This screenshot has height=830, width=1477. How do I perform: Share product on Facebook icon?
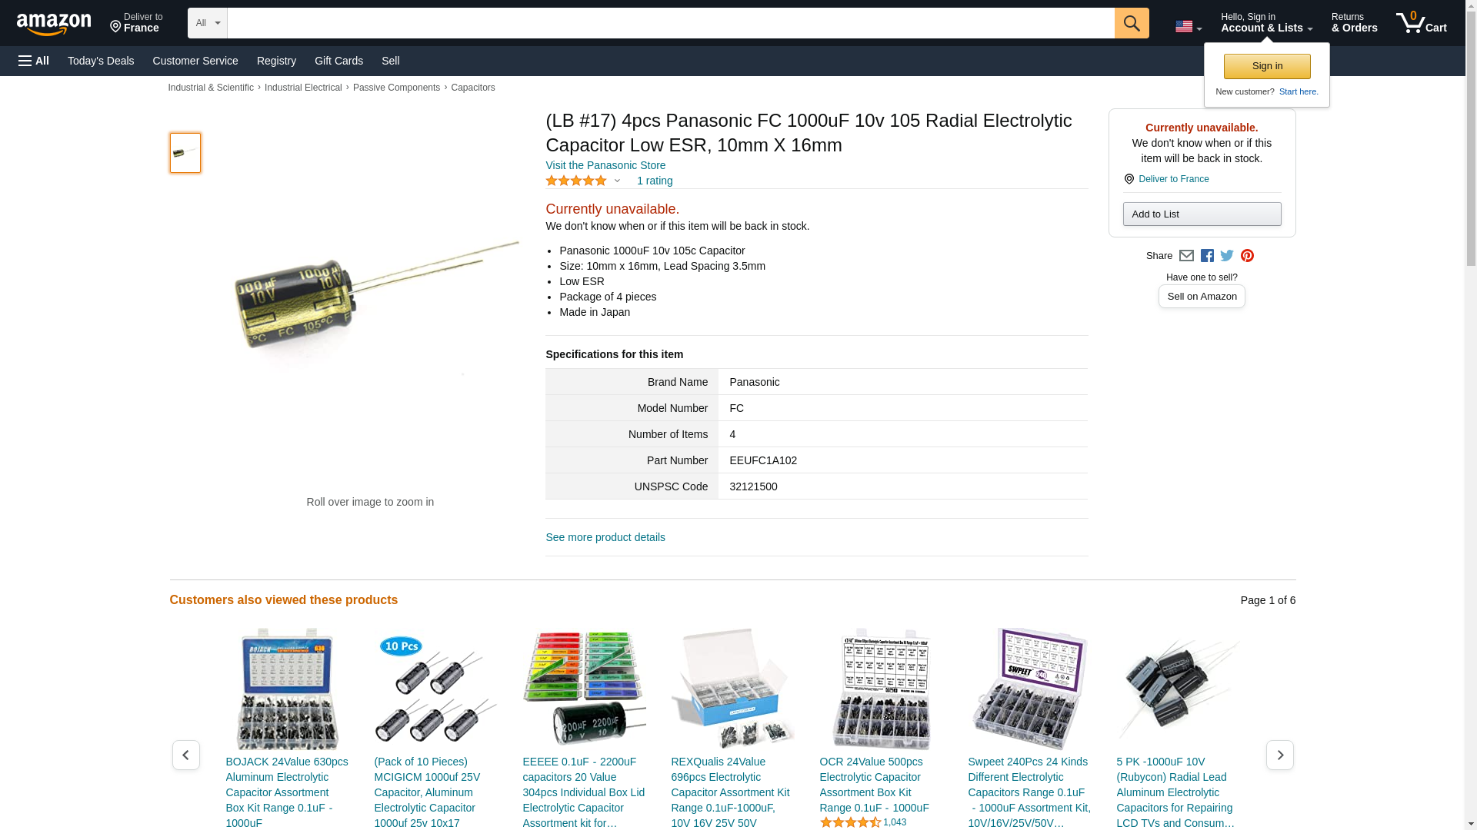click(x=1207, y=256)
